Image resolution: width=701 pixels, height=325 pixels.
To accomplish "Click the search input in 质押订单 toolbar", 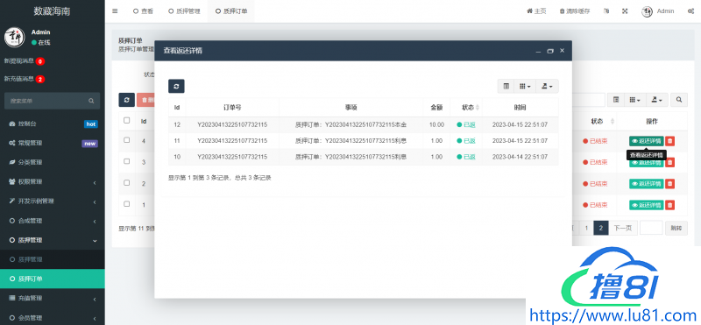I will coord(588,100).
